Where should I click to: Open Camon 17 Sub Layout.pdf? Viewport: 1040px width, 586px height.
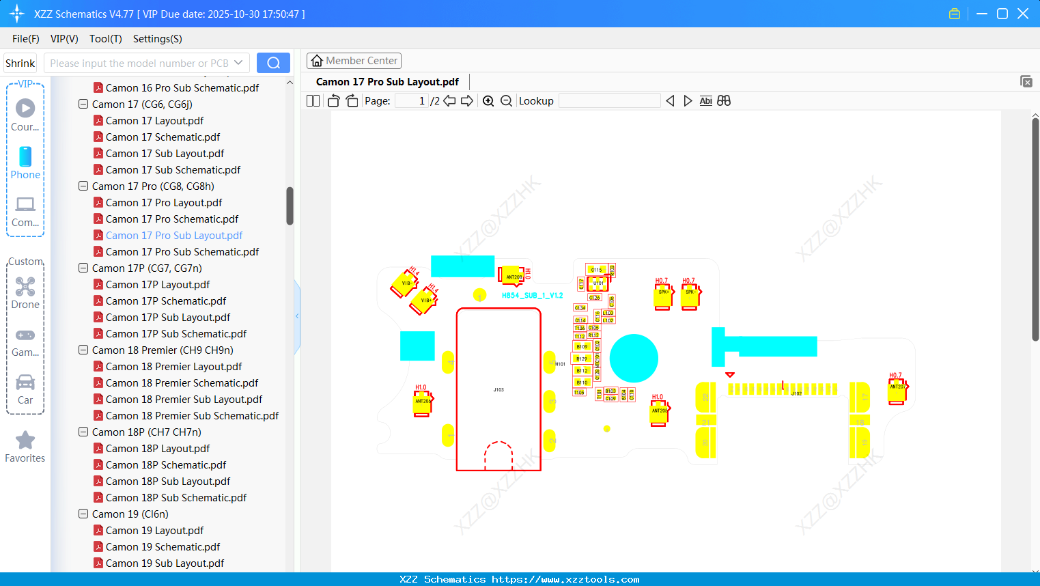tap(165, 154)
